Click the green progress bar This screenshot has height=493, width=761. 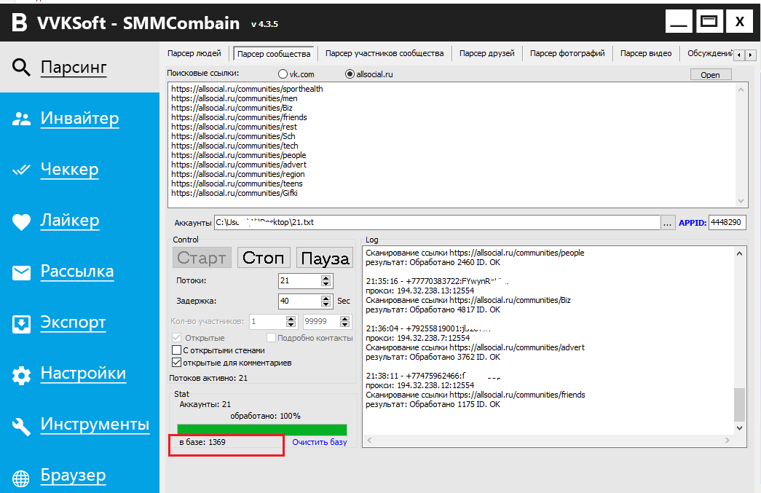[262, 430]
